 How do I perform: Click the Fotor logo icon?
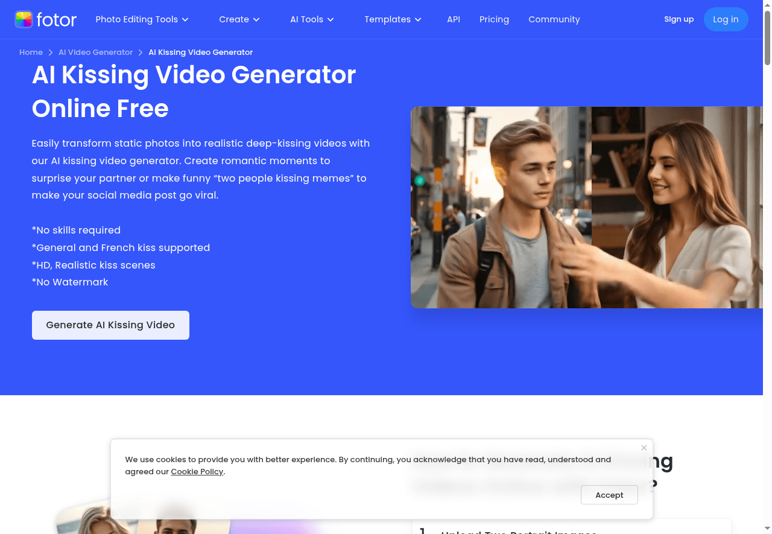point(24,19)
